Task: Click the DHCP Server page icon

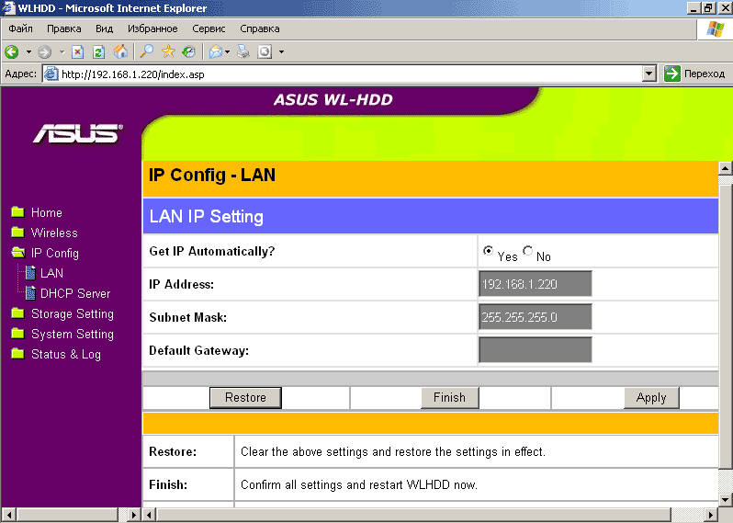Action: [x=30, y=293]
